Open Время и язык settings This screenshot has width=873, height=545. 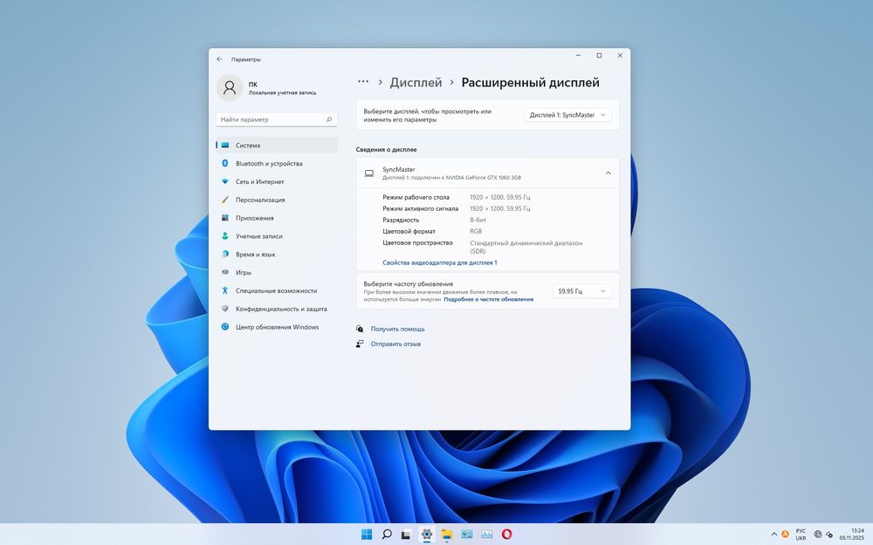(277, 254)
